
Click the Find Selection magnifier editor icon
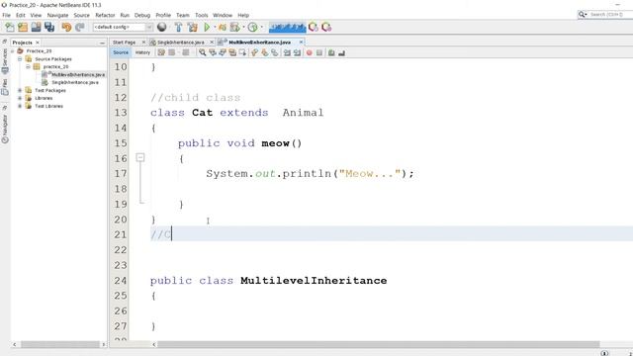click(202, 52)
